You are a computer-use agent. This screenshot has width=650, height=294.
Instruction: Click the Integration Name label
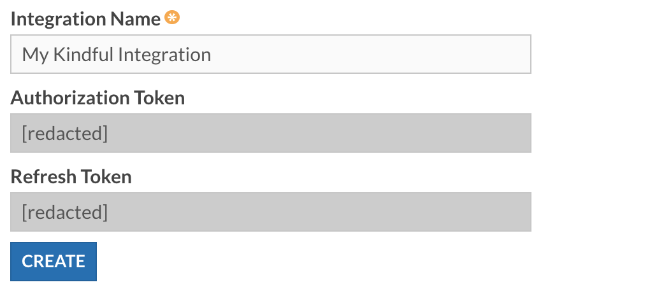[85, 19]
